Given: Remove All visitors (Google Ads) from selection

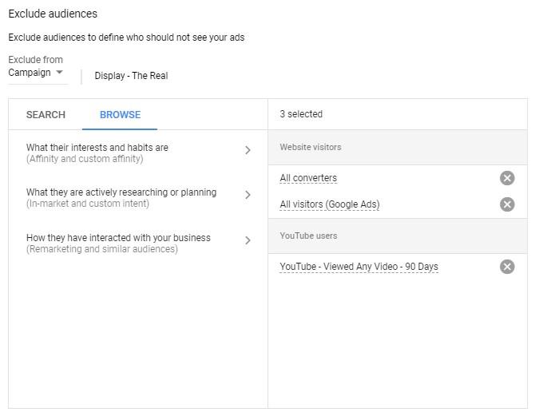Looking at the screenshot, I should click(x=507, y=204).
